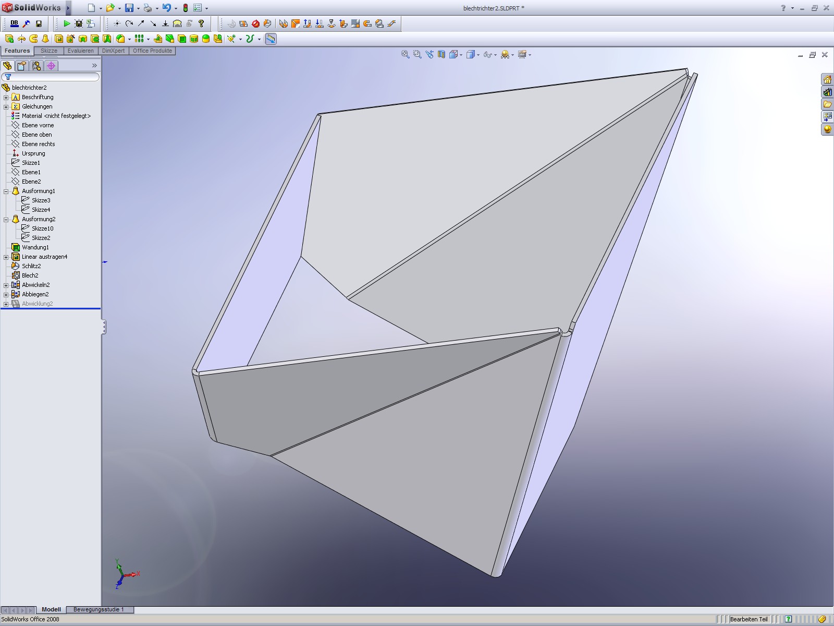Image resolution: width=834 pixels, height=626 pixels.
Task: Open the Appearances sphere icon
Action: pos(827,129)
